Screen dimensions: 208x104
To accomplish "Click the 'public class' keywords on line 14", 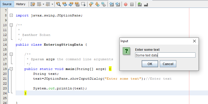I will [29, 45].
